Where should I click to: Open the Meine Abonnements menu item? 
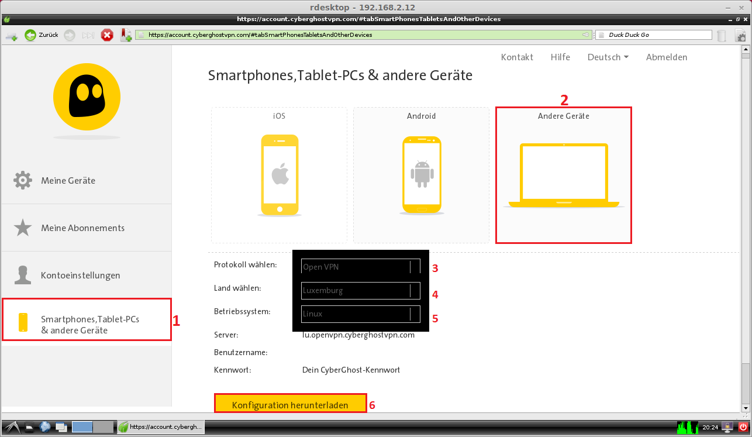tap(87, 228)
